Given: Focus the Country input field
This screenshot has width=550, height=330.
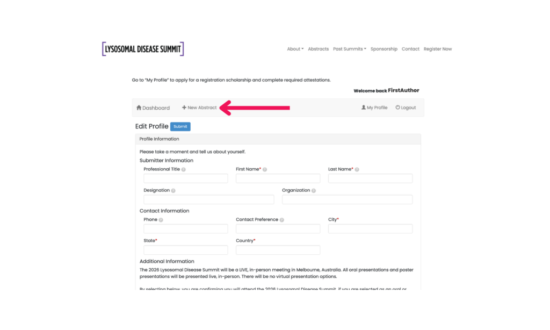Looking at the screenshot, I should (x=278, y=250).
